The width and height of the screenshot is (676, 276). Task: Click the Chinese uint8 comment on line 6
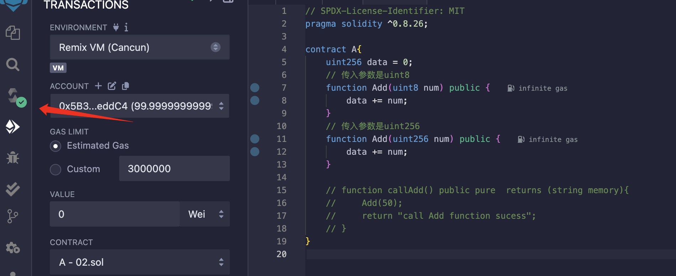(x=368, y=75)
